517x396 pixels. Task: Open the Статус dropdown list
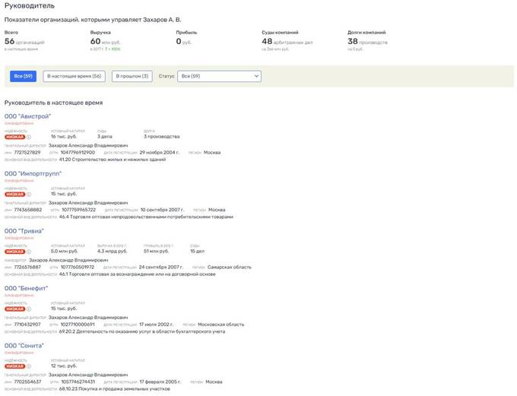tap(219, 76)
